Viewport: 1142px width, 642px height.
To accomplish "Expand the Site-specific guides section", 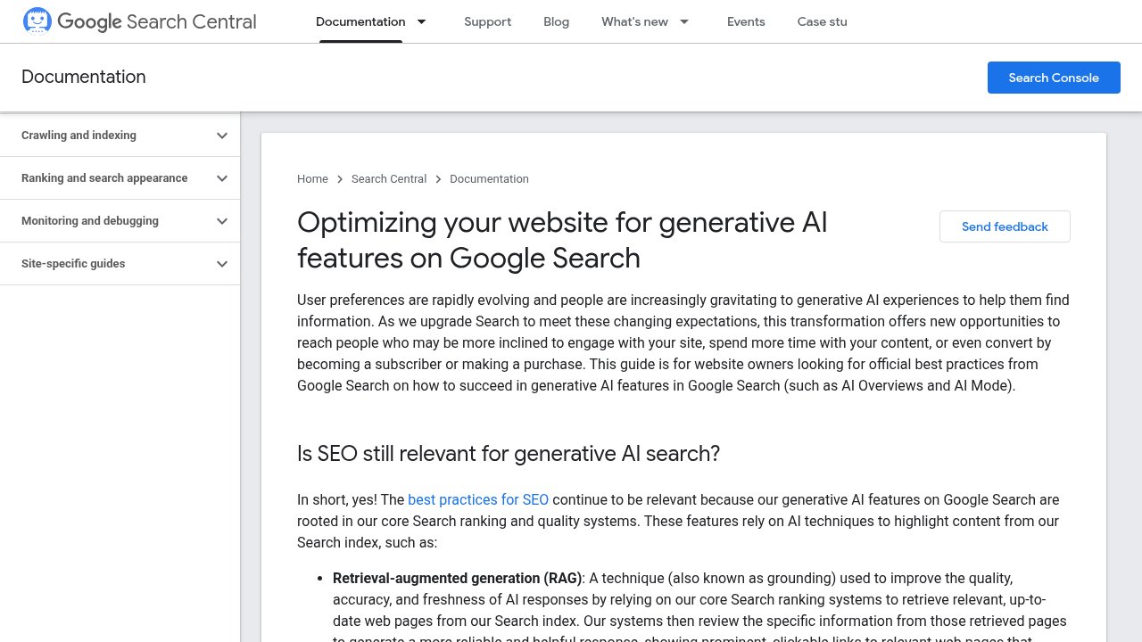I will point(222,264).
